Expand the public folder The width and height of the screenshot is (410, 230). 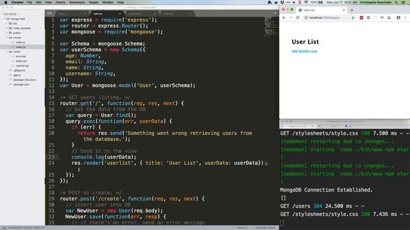pos(7,33)
